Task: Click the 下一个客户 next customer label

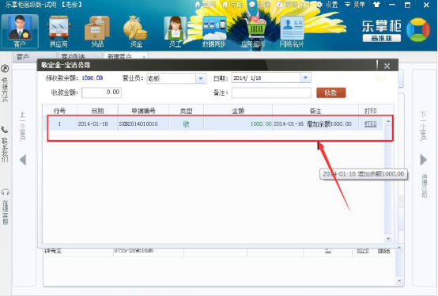Action: point(423,126)
